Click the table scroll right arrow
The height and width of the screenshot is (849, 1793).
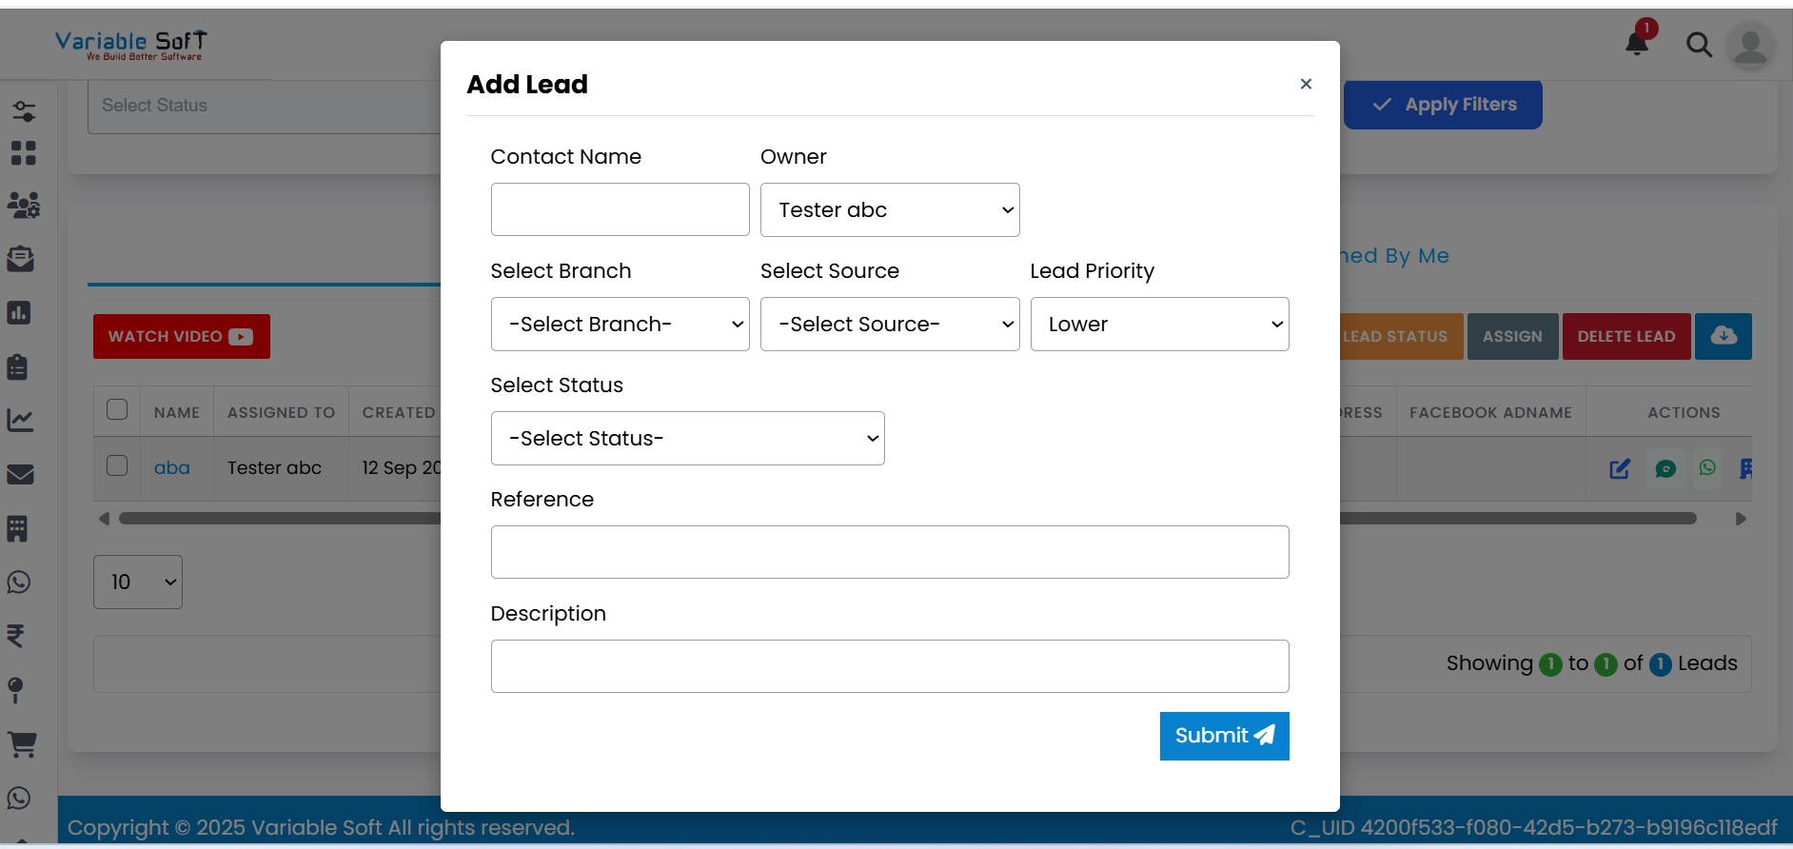point(1741,519)
